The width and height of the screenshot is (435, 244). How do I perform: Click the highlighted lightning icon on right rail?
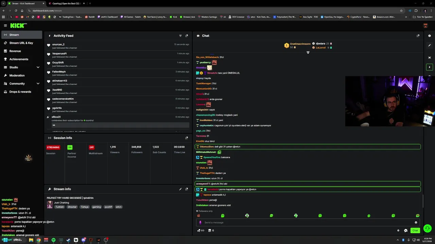click(430, 67)
